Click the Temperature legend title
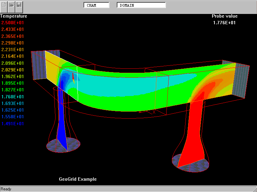The image size is (257, 192). click(14, 16)
